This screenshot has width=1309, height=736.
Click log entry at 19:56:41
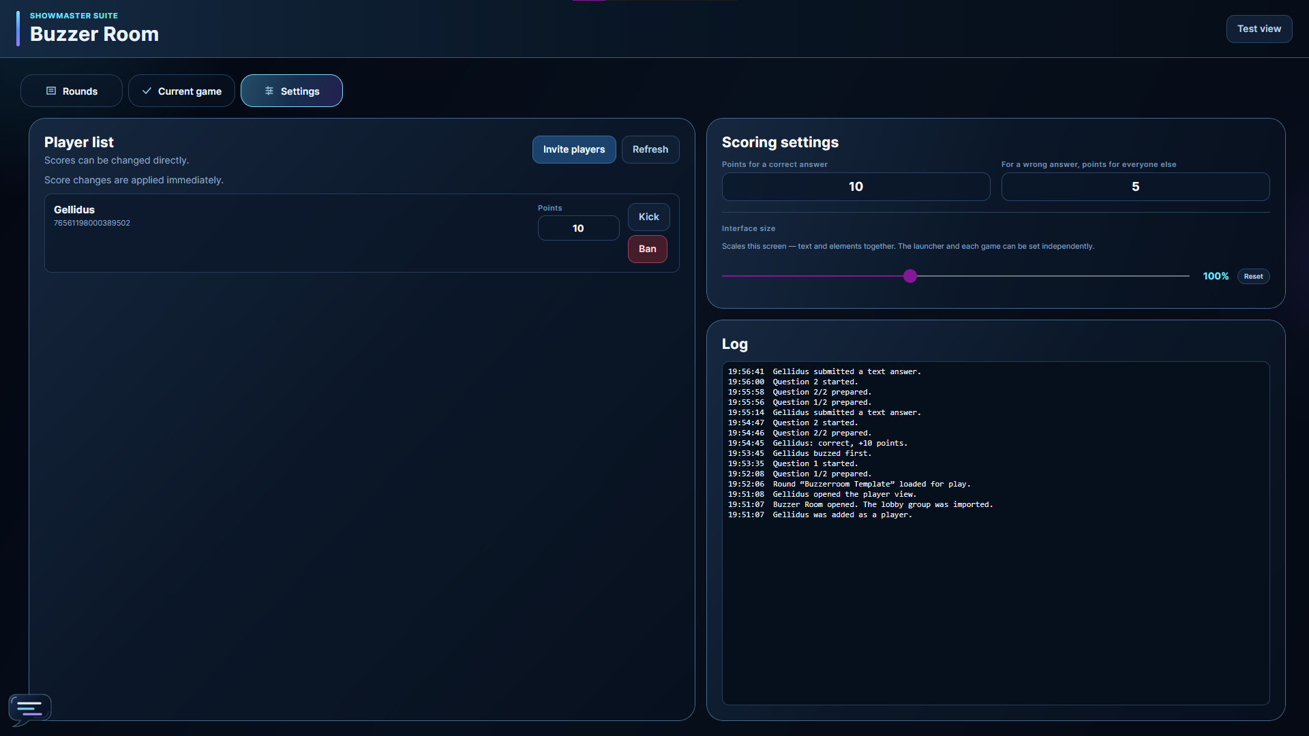[x=824, y=371]
